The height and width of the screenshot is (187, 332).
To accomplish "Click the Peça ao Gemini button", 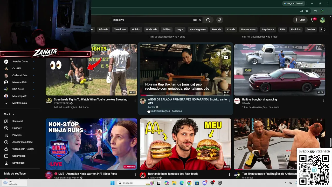I will point(293,3).
